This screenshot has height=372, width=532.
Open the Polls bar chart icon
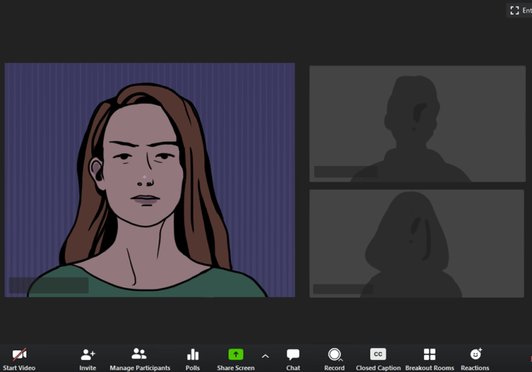(193, 355)
